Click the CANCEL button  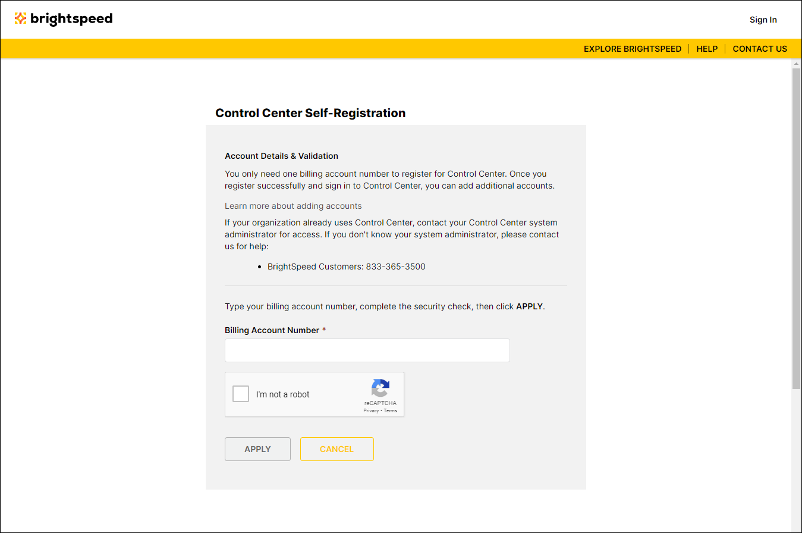tap(336, 449)
